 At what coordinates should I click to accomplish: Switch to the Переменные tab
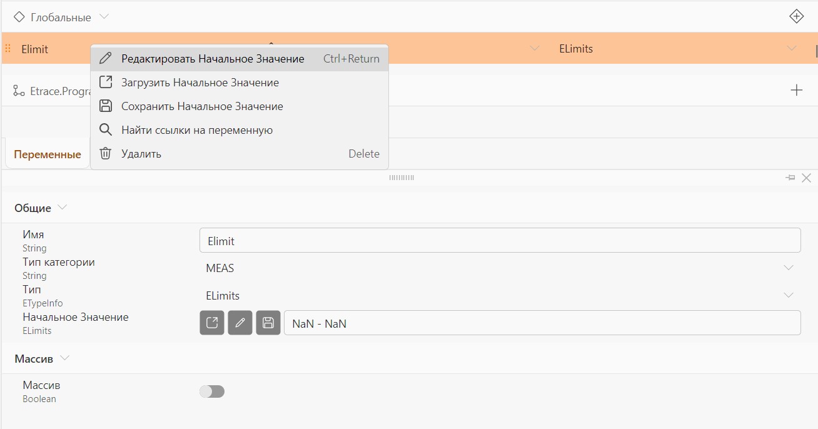pyautogui.click(x=48, y=154)
